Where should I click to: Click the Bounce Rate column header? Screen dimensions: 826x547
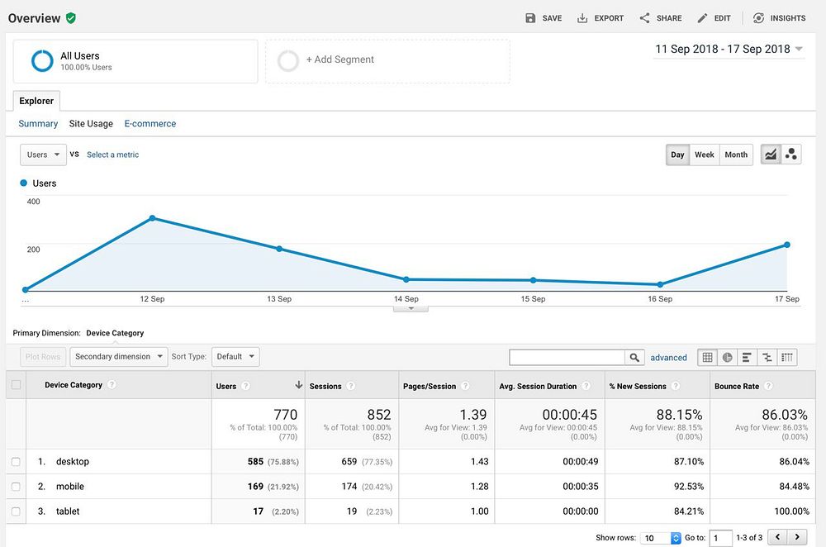[x=737, y=386]
